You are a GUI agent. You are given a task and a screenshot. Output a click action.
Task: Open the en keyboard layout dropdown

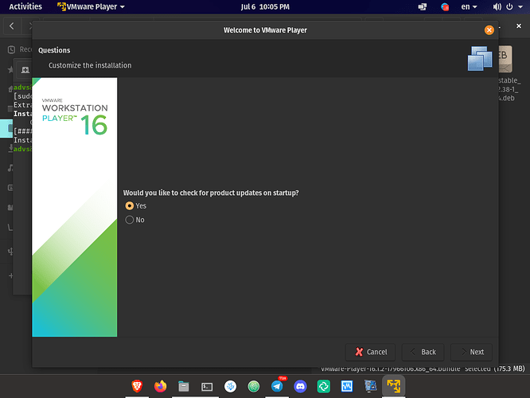pyautogui.click(x=469, y=6)
